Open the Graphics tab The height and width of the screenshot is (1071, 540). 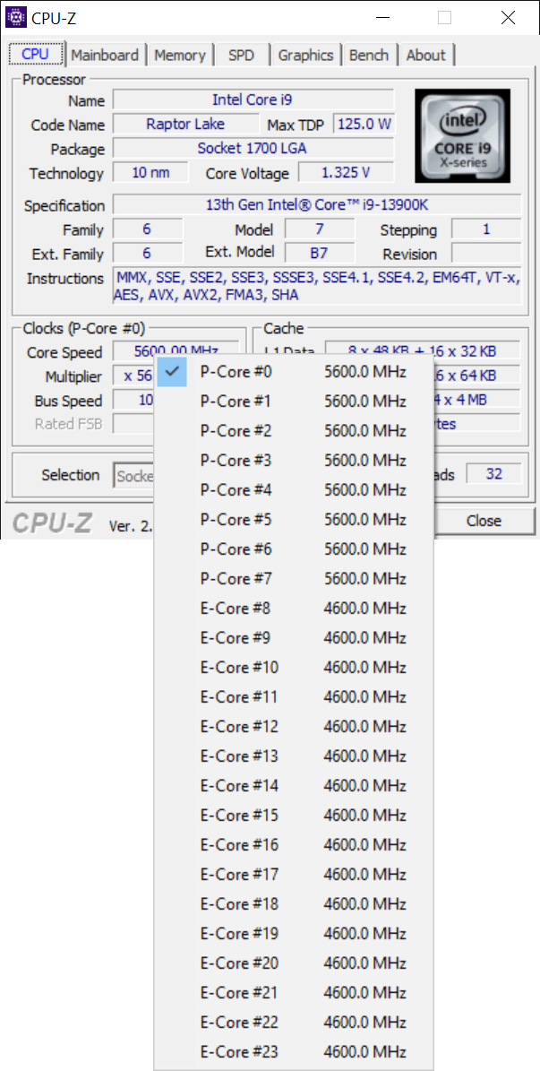[306, 56]
